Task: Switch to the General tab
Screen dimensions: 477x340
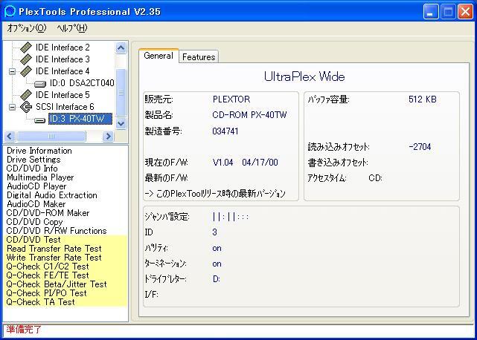Action: [x=159, y=56]
